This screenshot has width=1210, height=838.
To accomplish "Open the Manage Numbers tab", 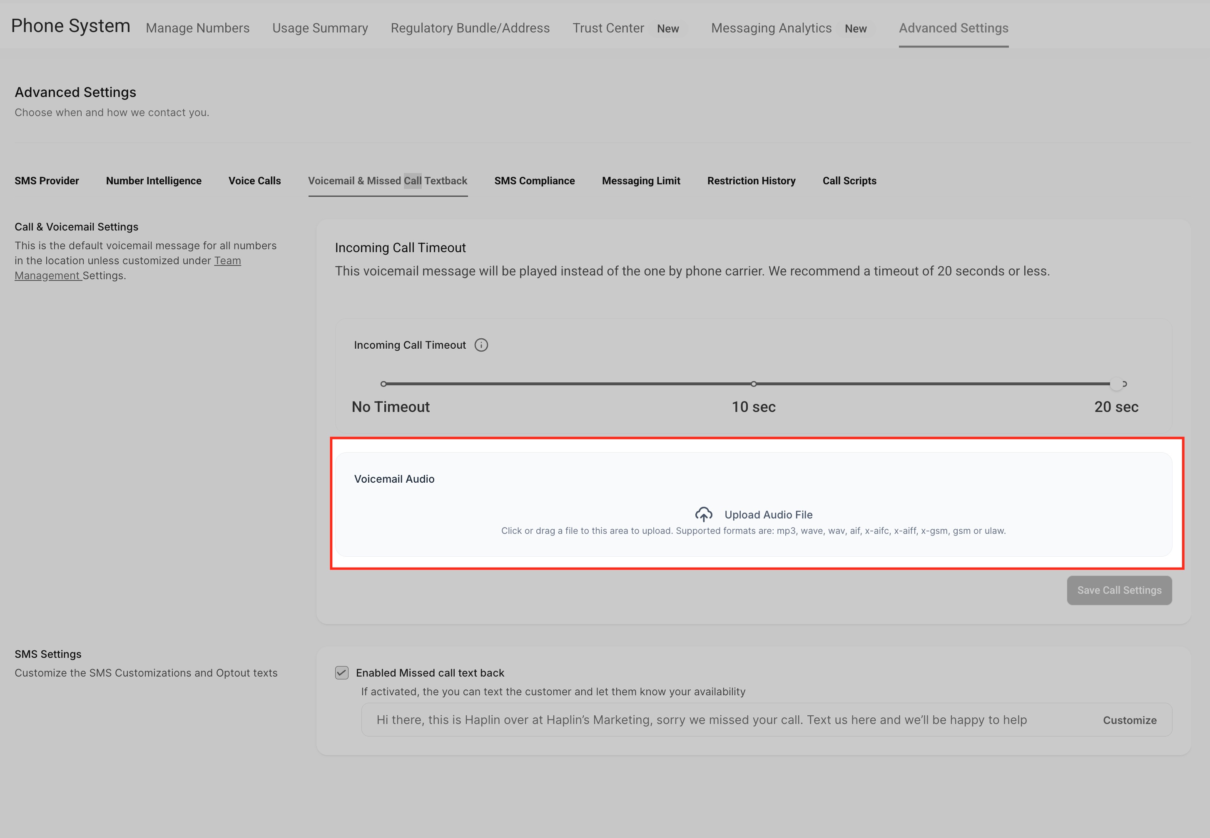I will point(197,28).
